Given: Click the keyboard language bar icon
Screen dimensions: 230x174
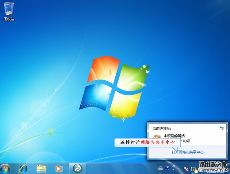Looking at the screenshot, I should click(160, 168).
